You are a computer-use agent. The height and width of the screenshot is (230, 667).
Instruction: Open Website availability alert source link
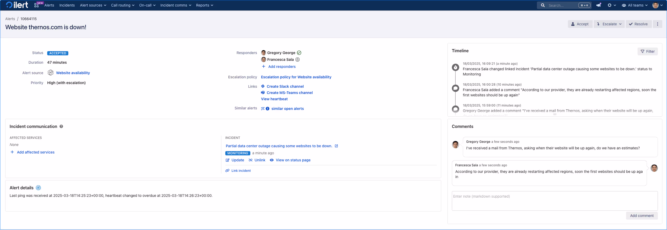(73, 73)
